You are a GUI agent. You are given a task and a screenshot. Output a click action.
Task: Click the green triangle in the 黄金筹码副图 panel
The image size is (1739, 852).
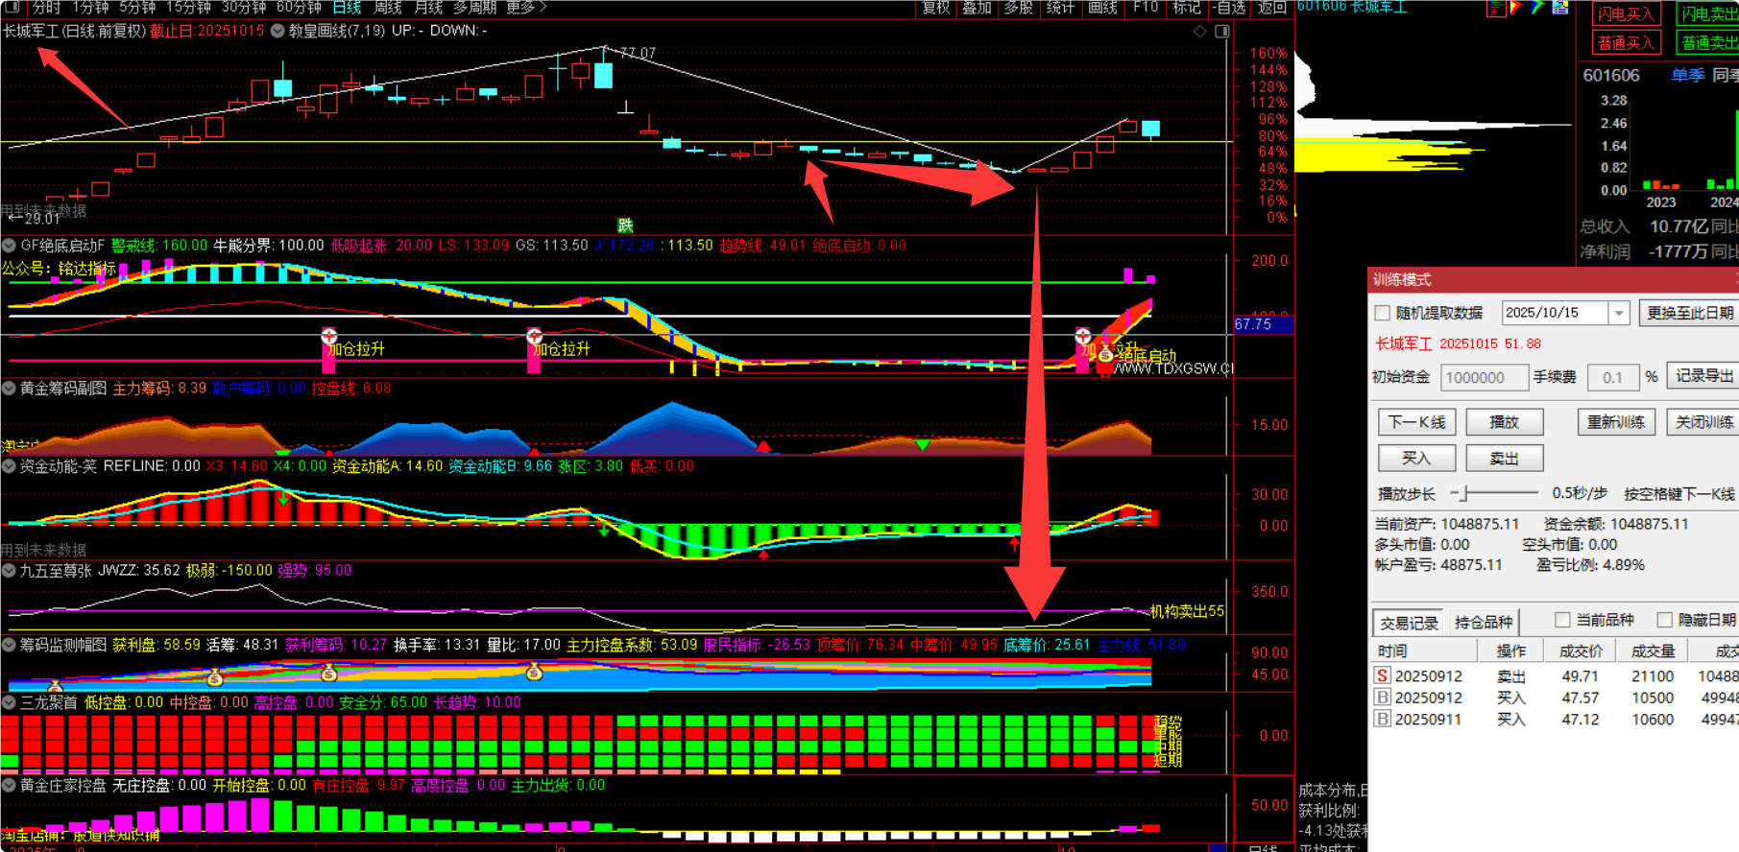pos(922,445)
